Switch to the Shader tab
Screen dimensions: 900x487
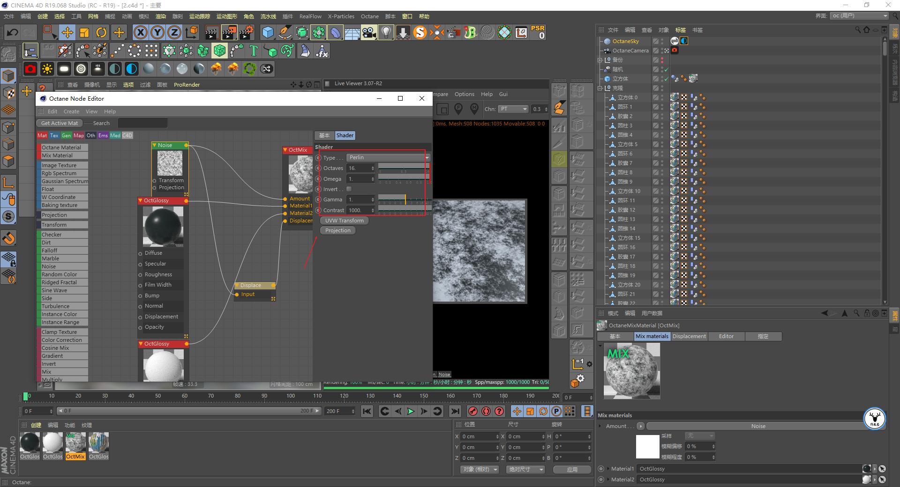pyautogui.click(x=345, y=135)
